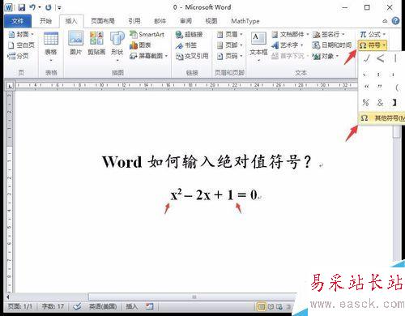Image resolution: width=405 pixels, height=316 pixels.
Task: Insert a 交叉引用 cross-reference
Action: (192, 56)
